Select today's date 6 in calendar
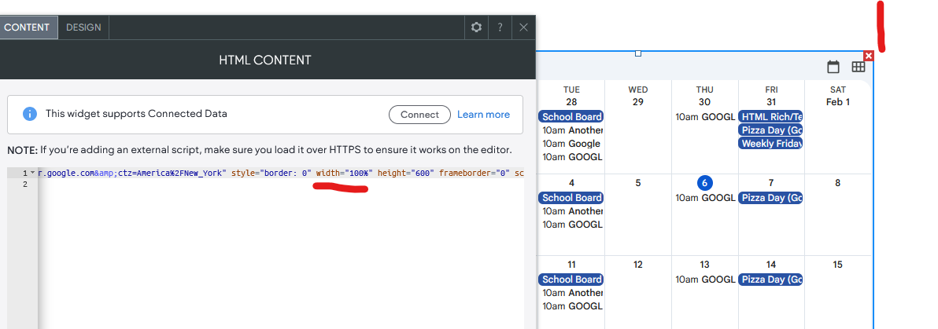The height and width of the screenshot is (329, 938). 704,183
